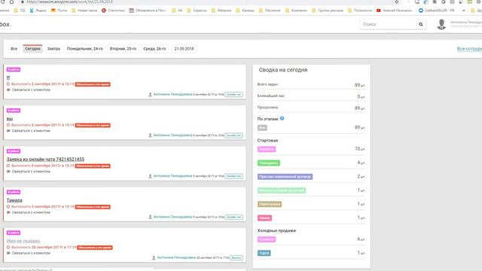The height and width of the screenshot is (271, 482).
Task: Select the Сегодня tab
Action: coord(32,49)
